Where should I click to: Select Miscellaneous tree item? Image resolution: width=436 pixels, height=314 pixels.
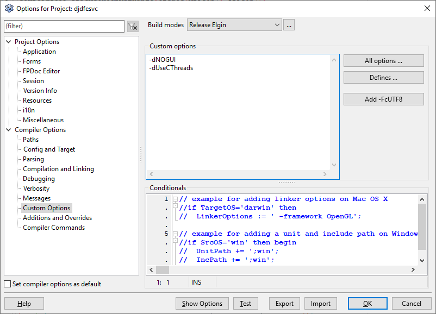(43, 120)
